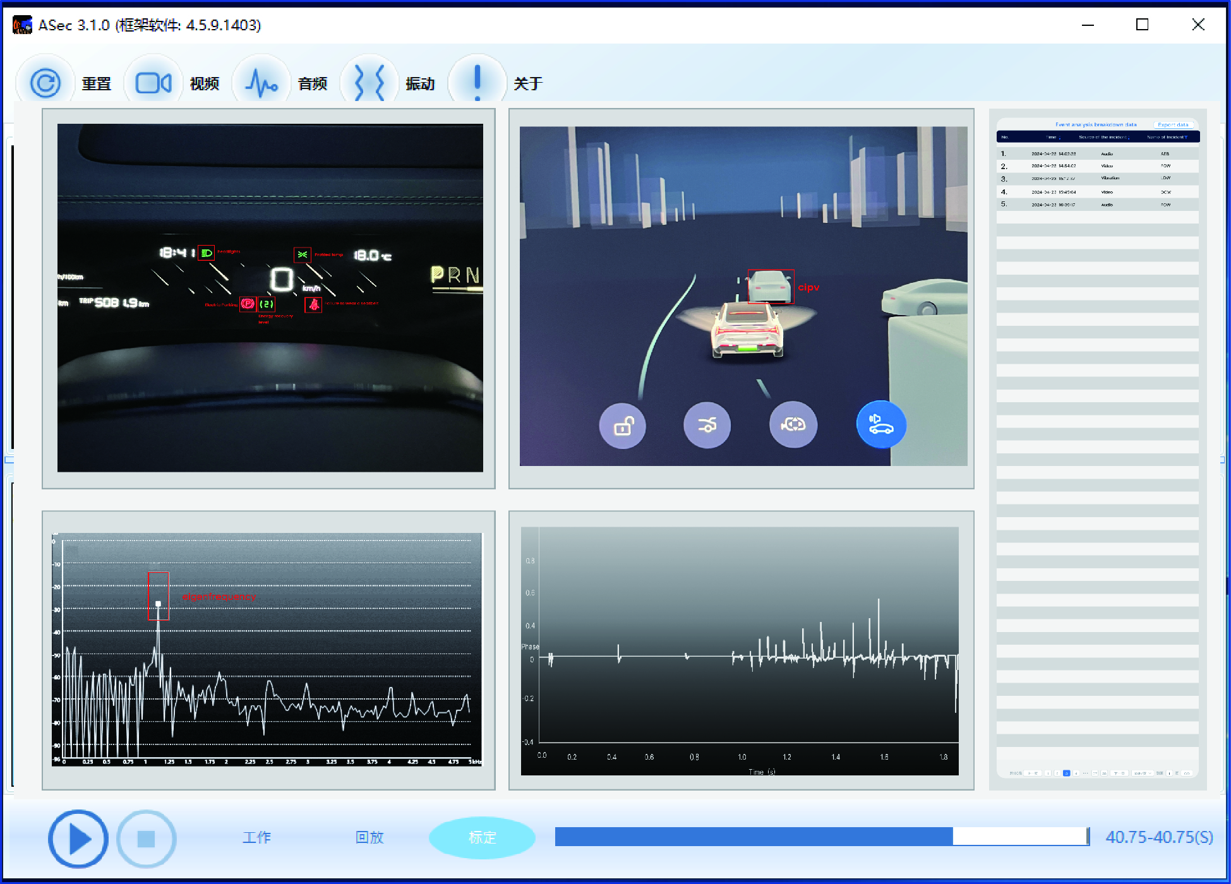Click the phase versus time waveform chart
The width and height of the screenshot is (1231, 884).
[740, 651]
